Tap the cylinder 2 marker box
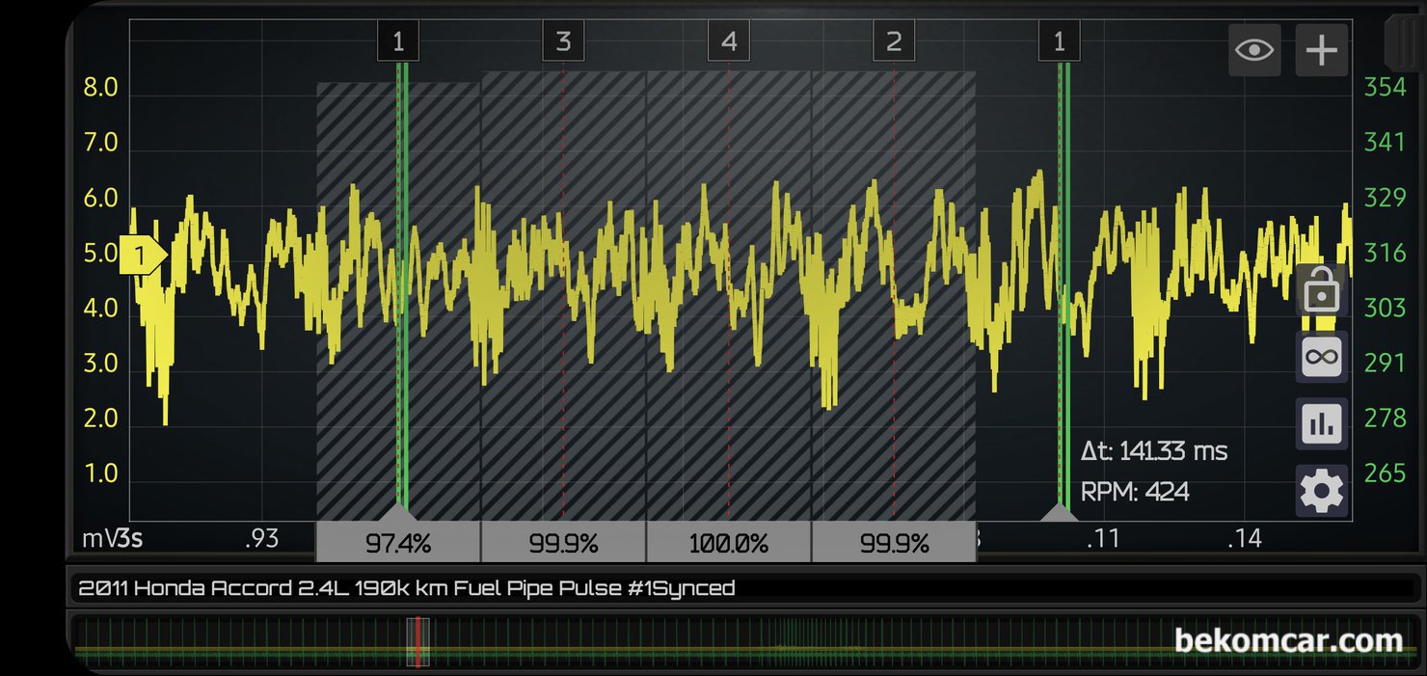Viewport: 1427px width, 676px height. coord(893,42)
